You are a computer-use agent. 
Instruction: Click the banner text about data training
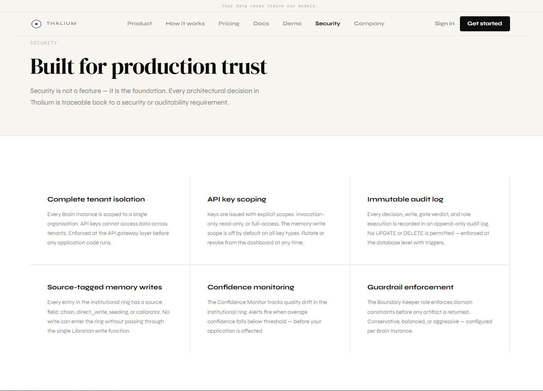coord(270,6)
